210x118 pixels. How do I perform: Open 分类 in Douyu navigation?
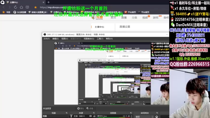click(134, 18)
